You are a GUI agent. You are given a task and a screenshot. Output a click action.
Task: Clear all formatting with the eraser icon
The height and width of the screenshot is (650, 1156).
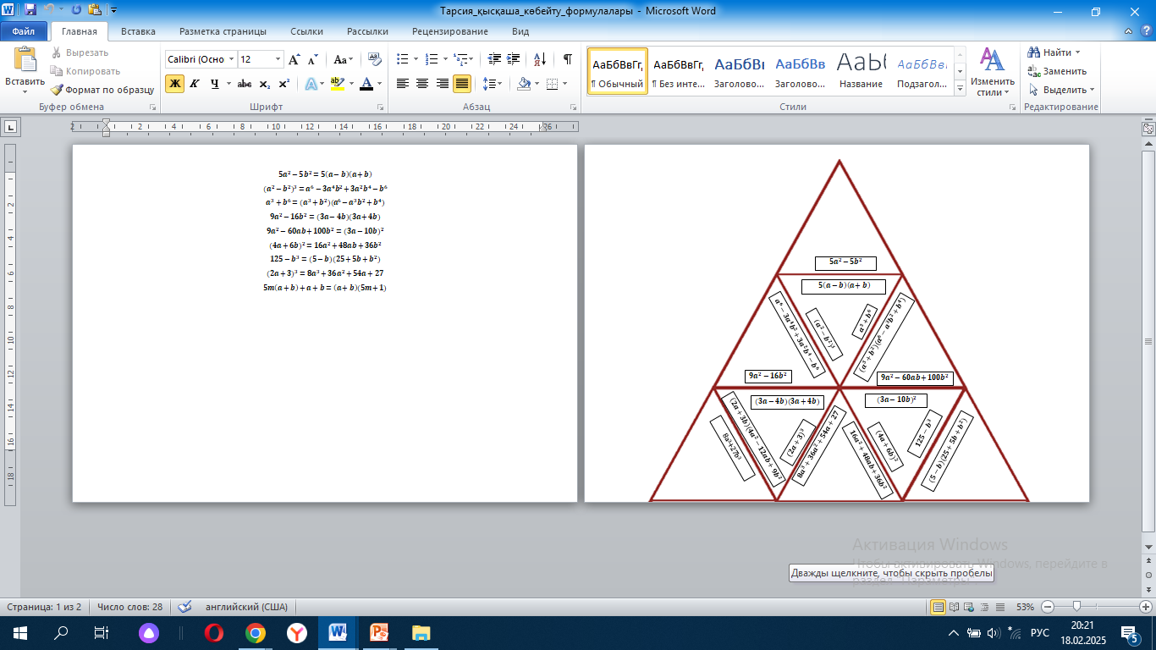(373, 59)
